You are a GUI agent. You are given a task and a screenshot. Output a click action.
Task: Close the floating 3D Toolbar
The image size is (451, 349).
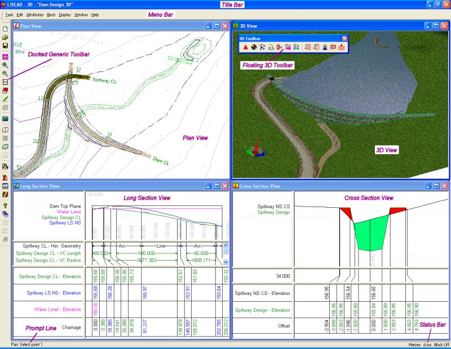344,38
